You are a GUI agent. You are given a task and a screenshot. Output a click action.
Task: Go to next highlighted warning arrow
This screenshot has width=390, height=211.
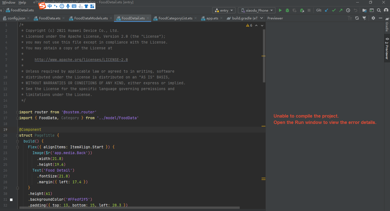pos(262,25)
